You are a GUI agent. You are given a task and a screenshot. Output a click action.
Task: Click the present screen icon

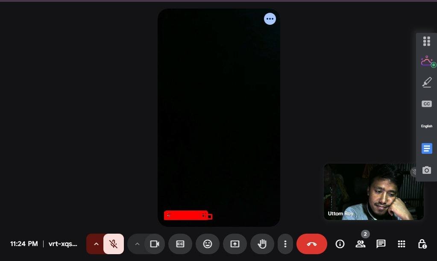click(235, 244)
